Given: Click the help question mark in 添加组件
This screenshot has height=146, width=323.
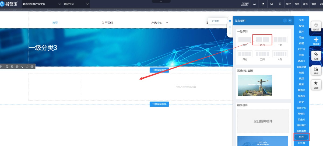Looking at the screenshot, I should pyautogui.click(x=285, y=20).
